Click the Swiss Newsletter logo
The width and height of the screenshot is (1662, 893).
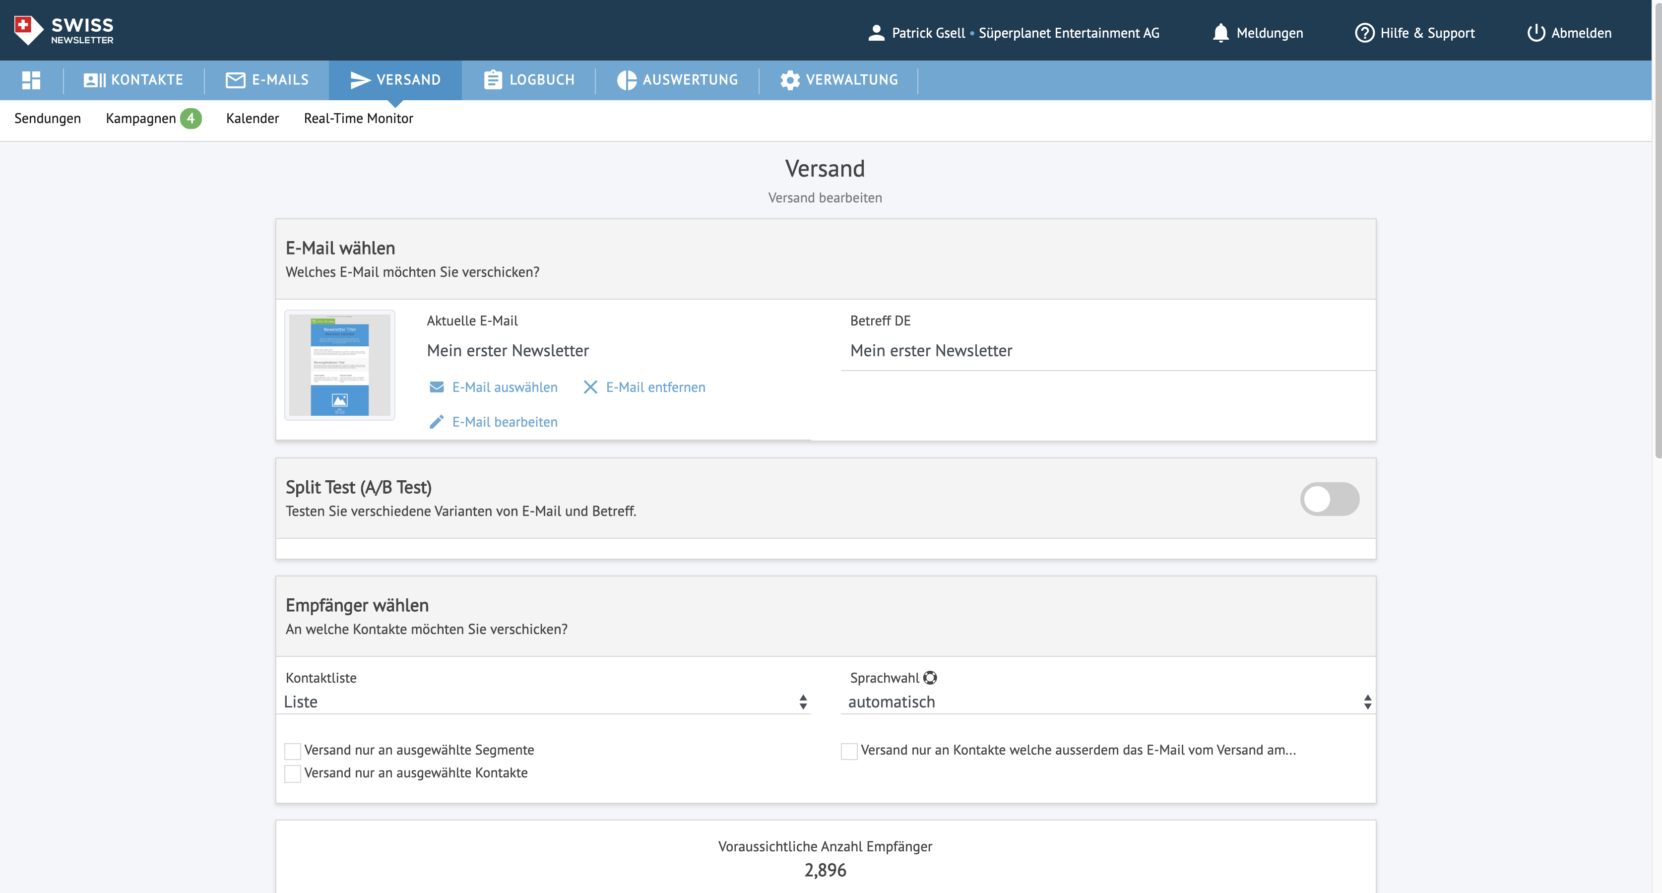pyautogui.click(x=63, y=30)
